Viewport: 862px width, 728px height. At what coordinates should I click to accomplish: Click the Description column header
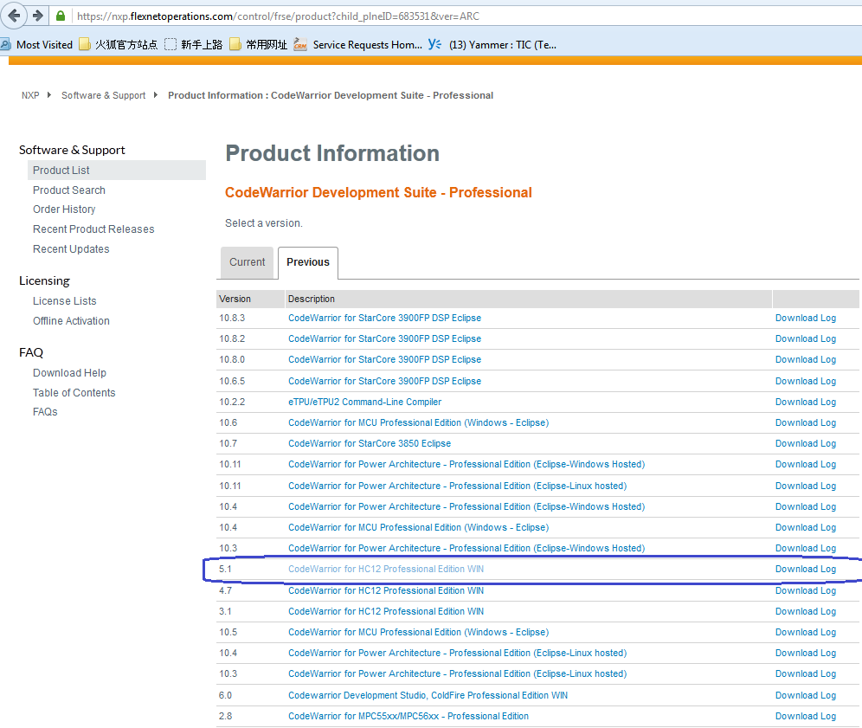(529, 300)
